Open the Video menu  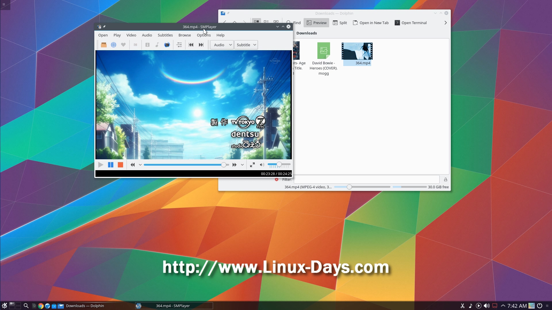[x=131, y=35]
